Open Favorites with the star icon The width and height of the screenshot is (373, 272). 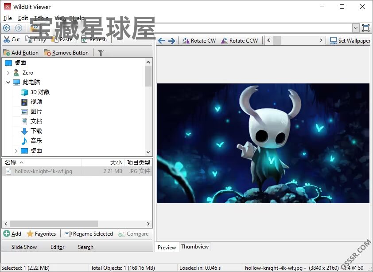coord(41,234)
